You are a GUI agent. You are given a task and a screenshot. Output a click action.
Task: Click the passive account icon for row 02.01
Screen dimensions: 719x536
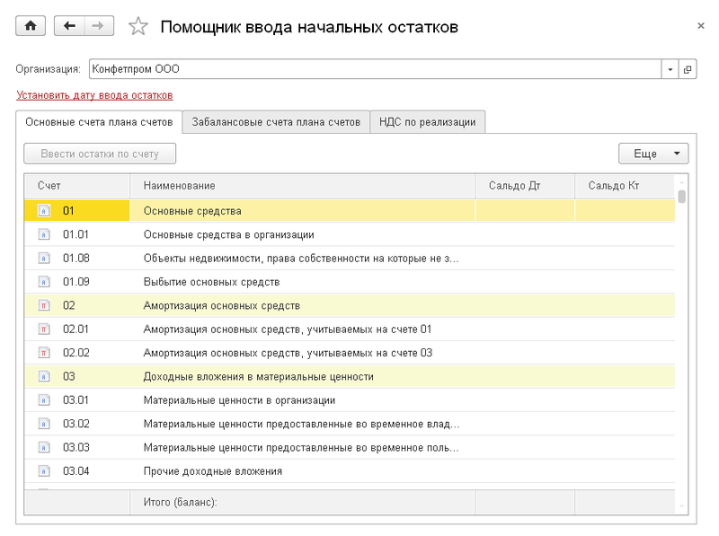point(43,329)
